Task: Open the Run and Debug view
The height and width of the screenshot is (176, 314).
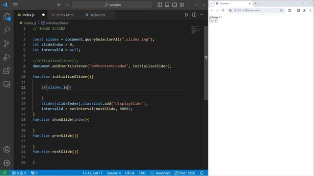Action: pos(7,57)
